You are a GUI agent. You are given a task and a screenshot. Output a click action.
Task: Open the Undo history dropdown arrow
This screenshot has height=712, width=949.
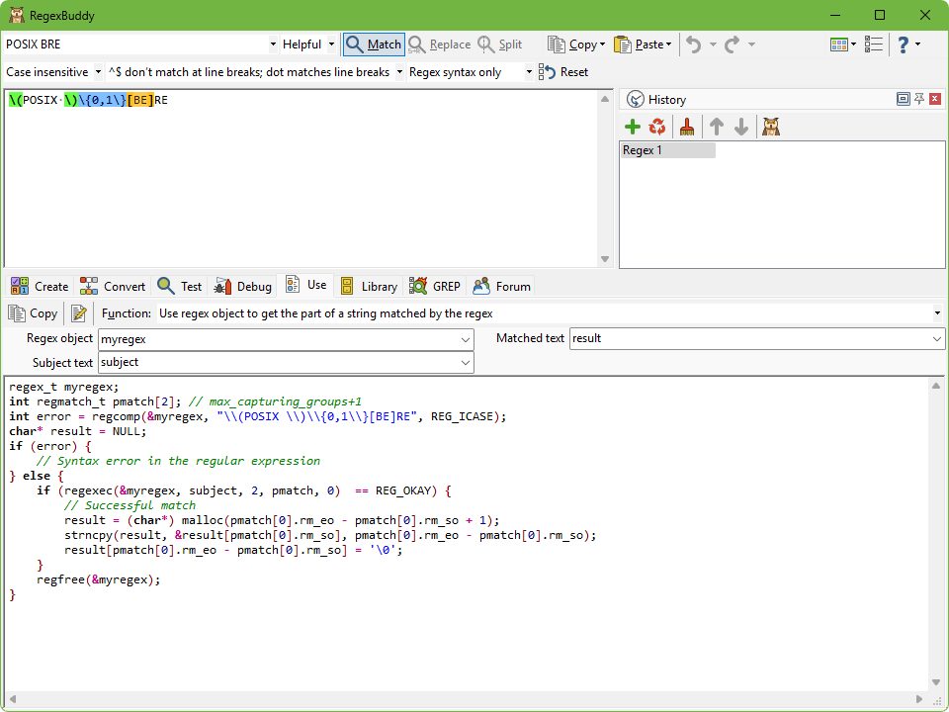[x=713, y=44]
